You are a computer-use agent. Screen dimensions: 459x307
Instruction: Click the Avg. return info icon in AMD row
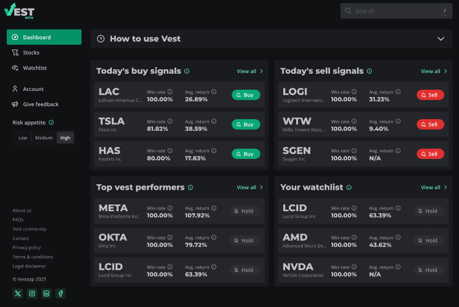coord(398,238)
